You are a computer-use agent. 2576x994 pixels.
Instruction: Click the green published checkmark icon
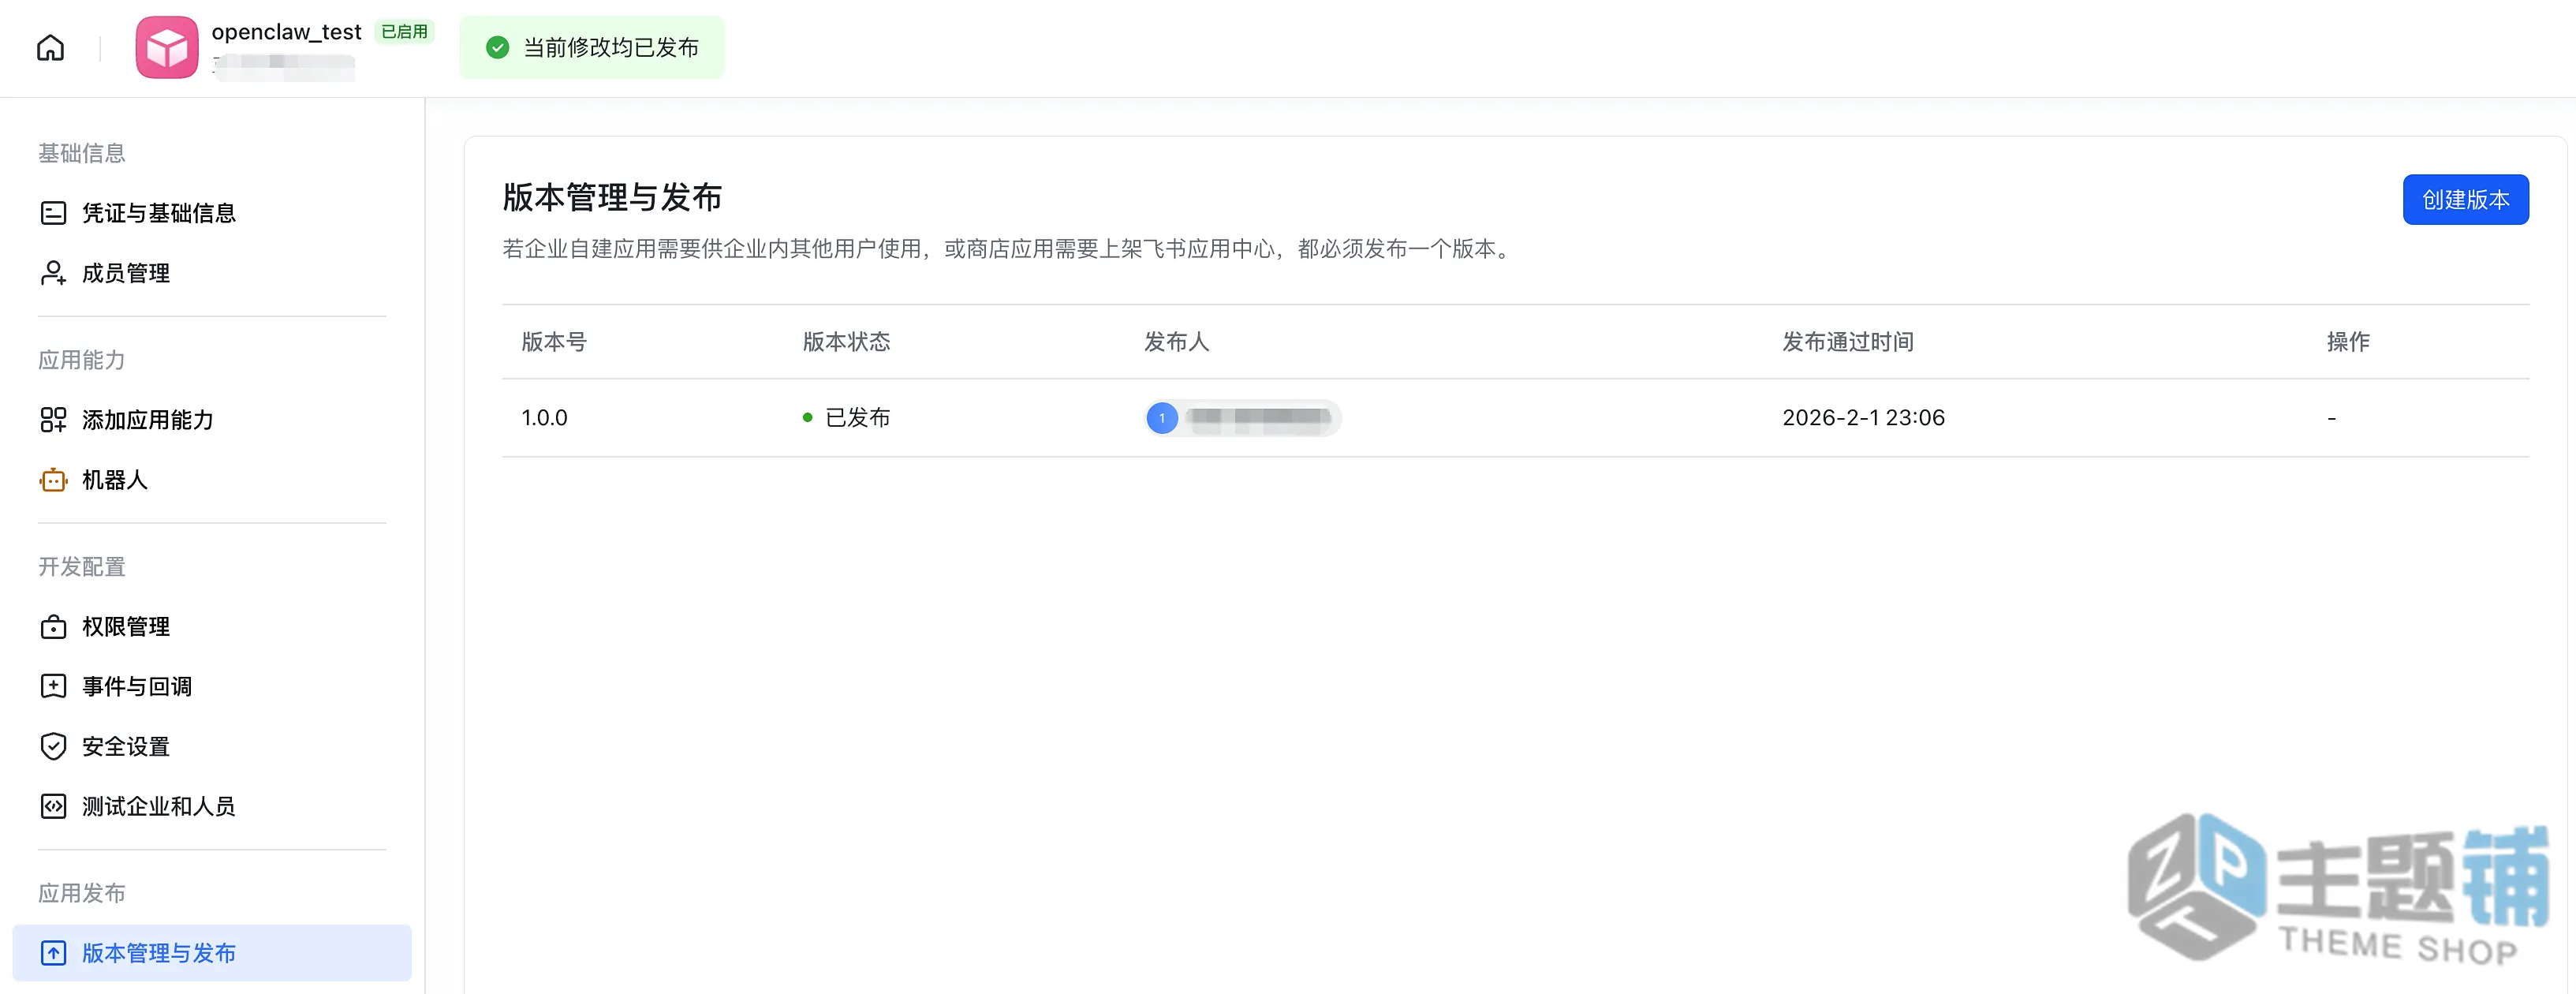497,47
